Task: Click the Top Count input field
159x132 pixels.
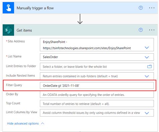Action: click(x=97, y=104)
